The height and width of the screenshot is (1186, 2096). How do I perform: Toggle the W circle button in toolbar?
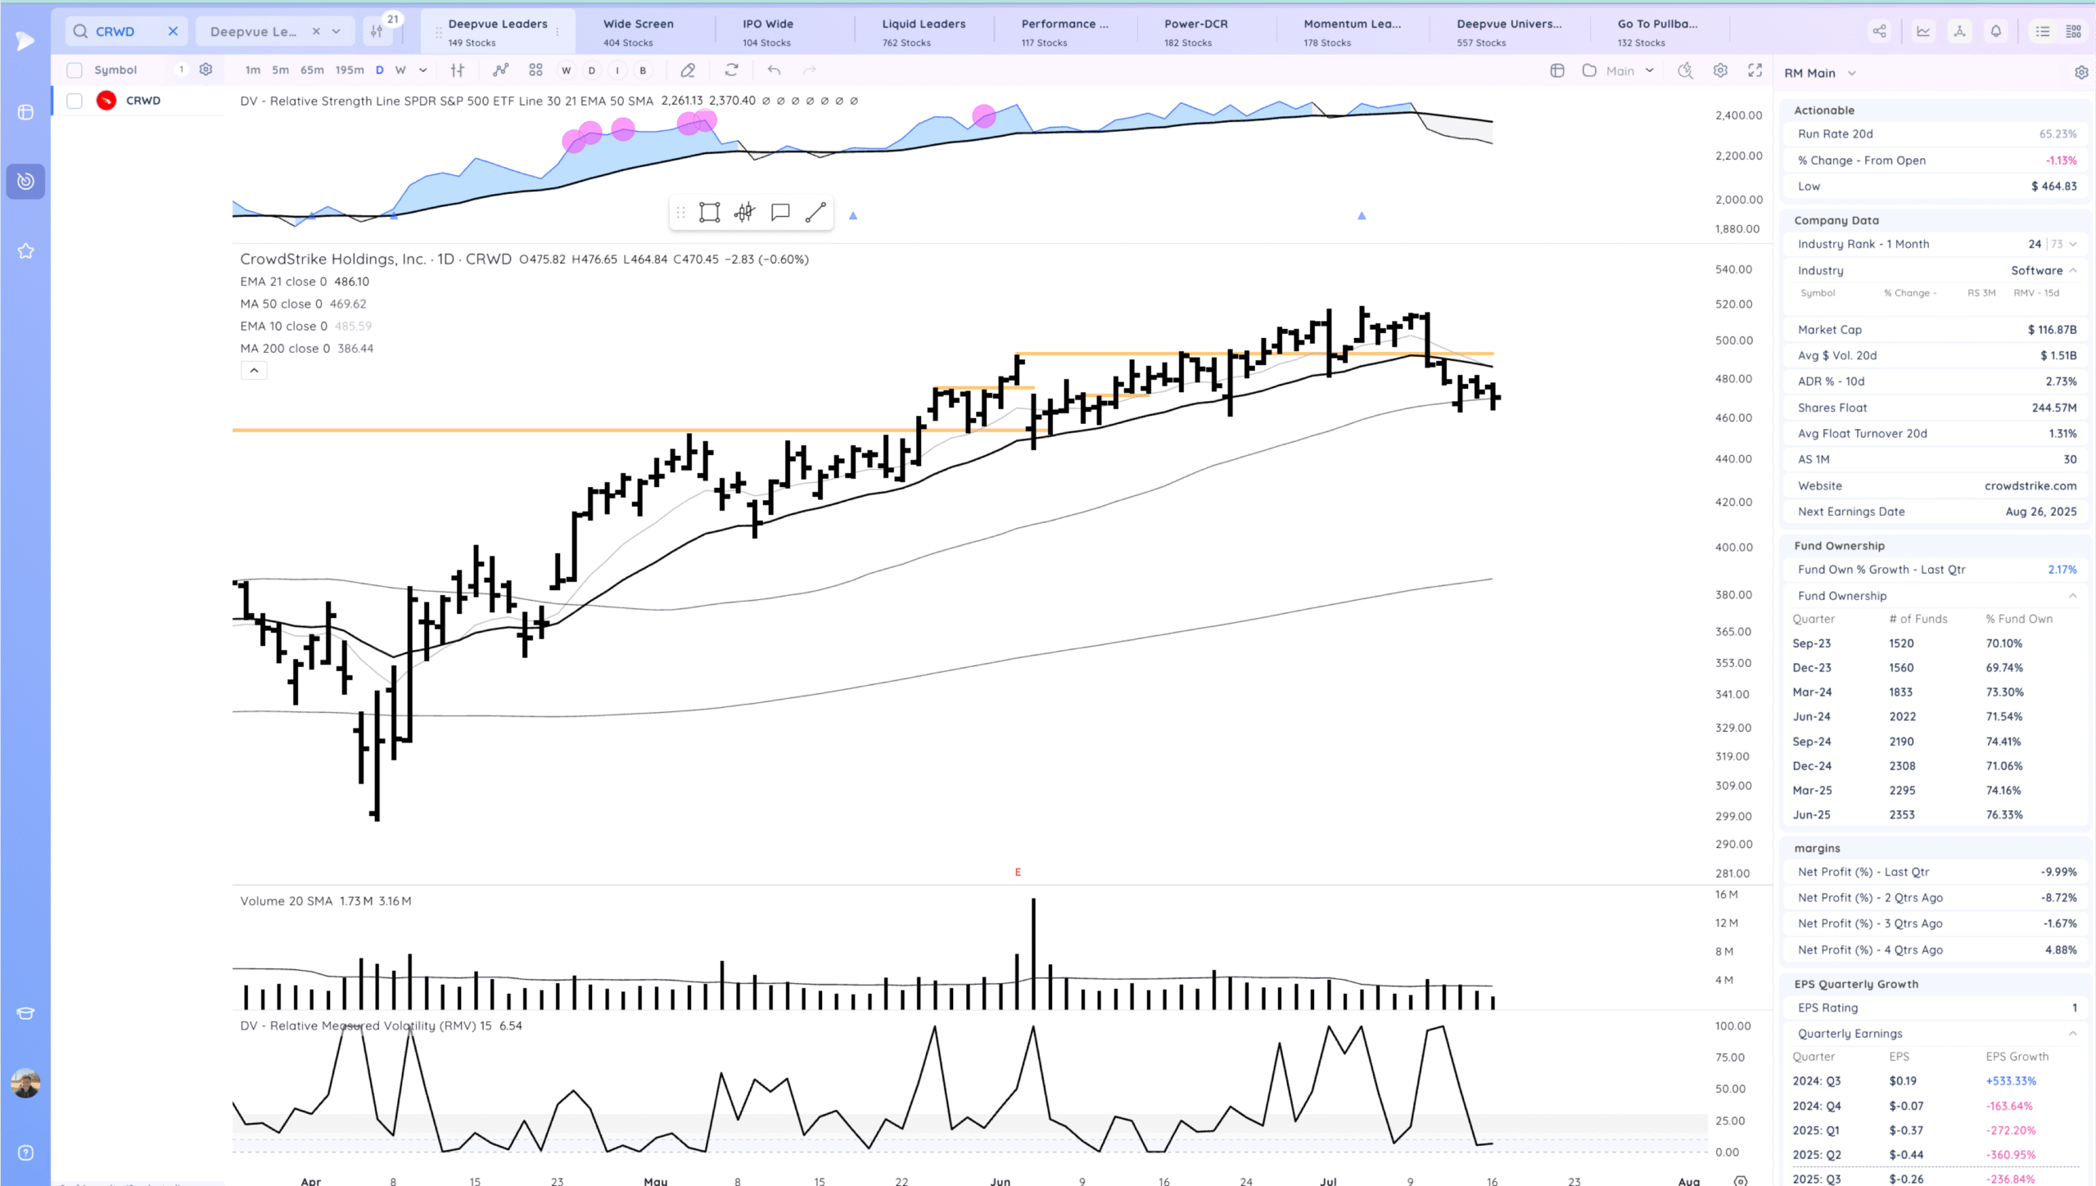(x=566, y=70)
